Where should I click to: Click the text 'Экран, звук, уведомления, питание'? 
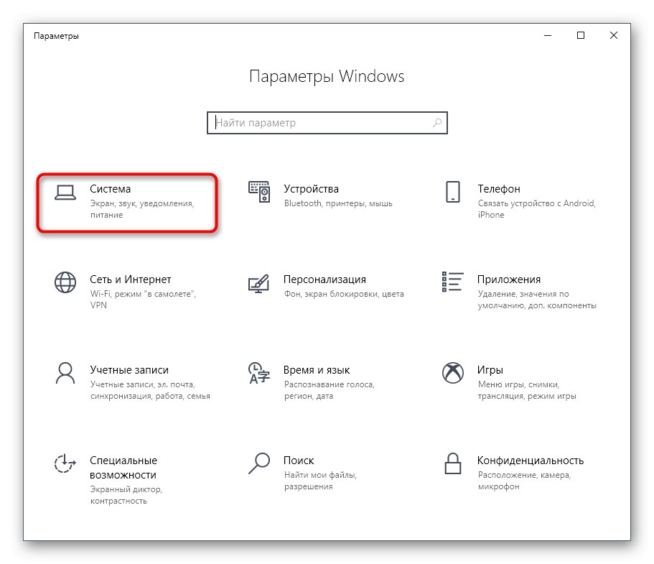[142, 209]
